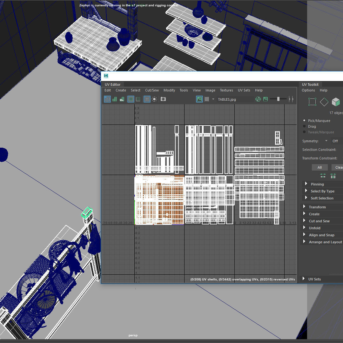Image resolution: width=343 pixels, height=343 pixels.
Task: Toggle RGB channels display icon
Action: click(x=258, y=99)
